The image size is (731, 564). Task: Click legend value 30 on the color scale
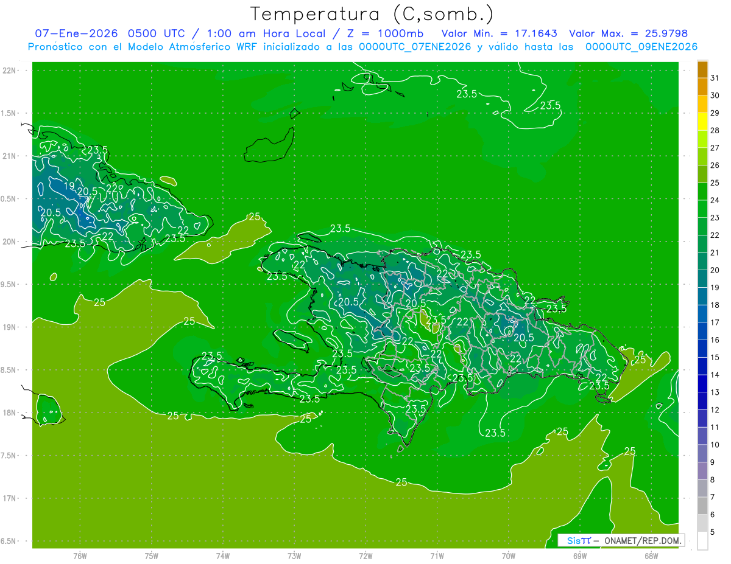coord(715,95)
